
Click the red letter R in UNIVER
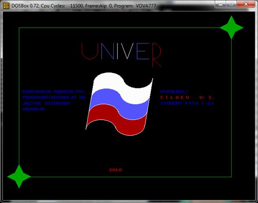point(157,55)
